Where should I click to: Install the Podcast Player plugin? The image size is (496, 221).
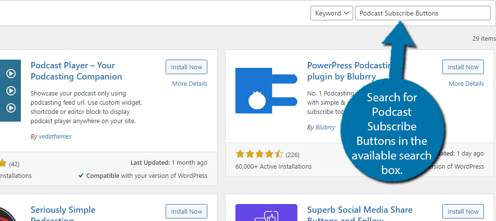click(x=186, y=67)
